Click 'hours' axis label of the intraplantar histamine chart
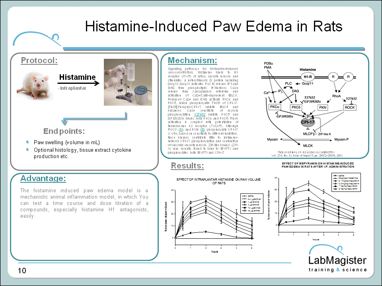The width and height of the screenshot is (382, 286). coord(214,252)
